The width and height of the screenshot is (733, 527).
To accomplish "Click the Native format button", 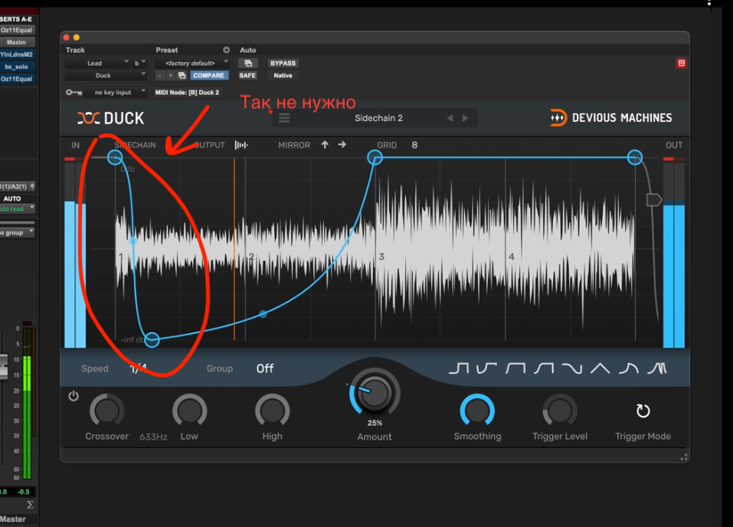I will tap(283, 75).
